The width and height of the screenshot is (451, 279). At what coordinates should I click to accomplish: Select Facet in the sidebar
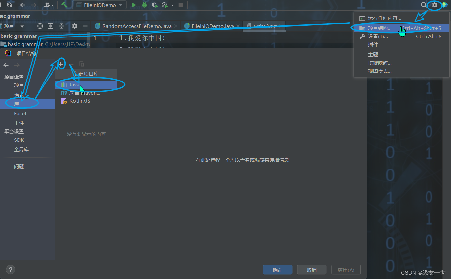(x=27, y=114)
